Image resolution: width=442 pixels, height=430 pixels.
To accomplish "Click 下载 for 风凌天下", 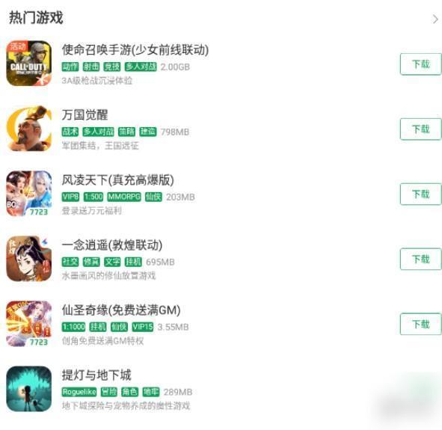I will click(x=420, y=194).
